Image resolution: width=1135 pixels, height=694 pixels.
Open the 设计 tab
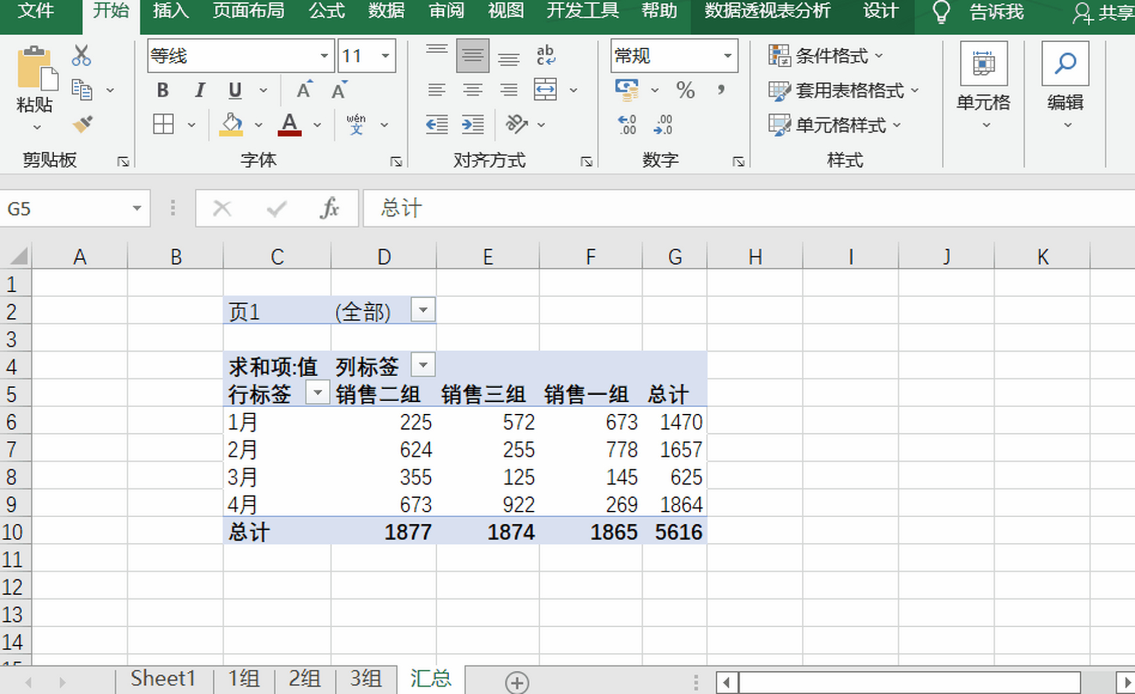click(880, 11)
